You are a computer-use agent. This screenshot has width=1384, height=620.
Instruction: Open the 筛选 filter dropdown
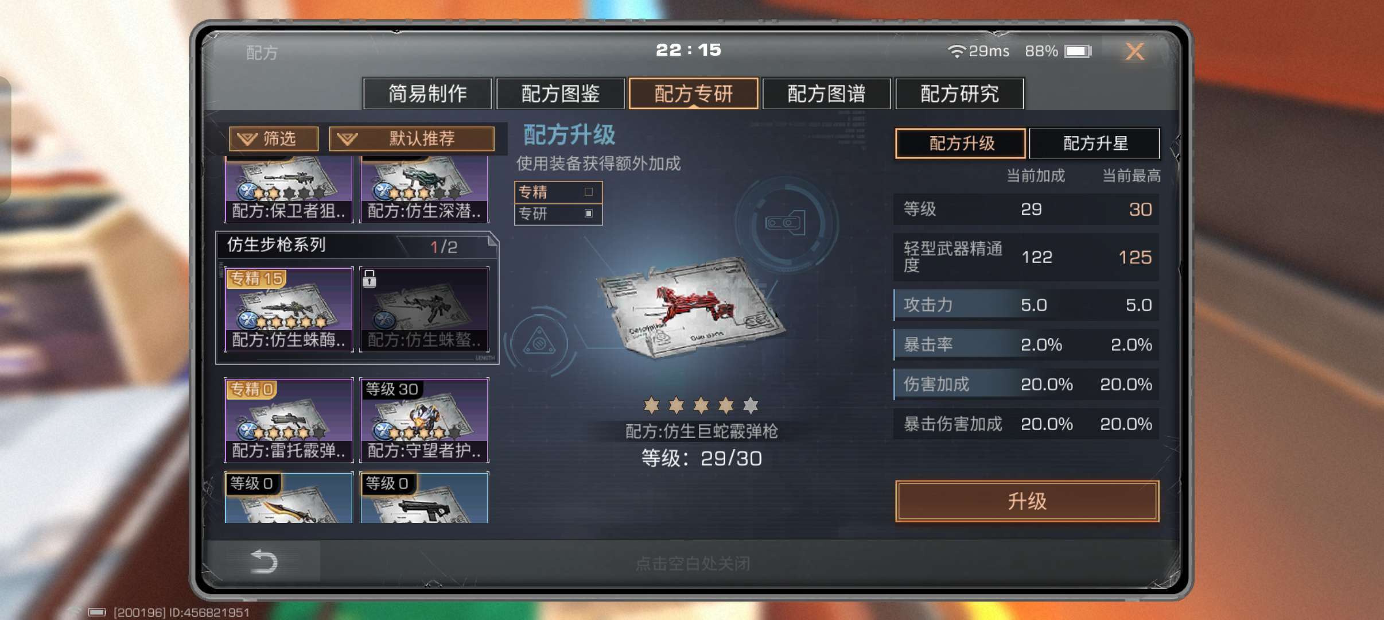point(274,139)
